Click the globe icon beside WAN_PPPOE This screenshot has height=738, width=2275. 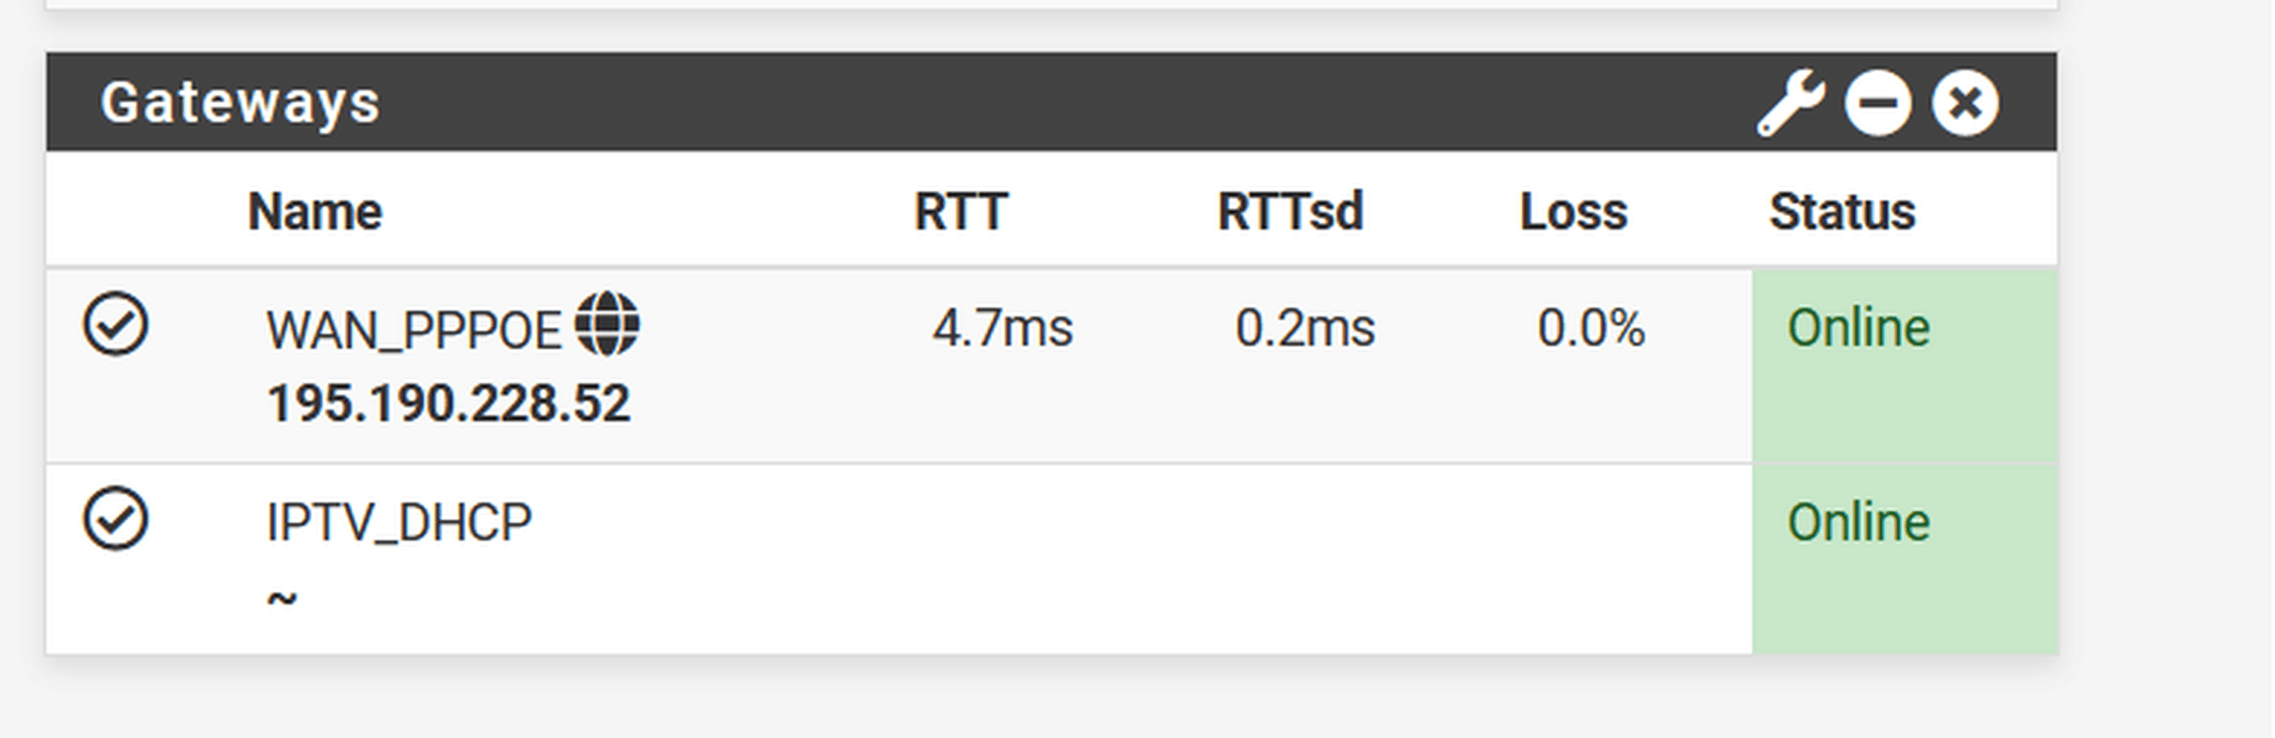pos(608,323)
